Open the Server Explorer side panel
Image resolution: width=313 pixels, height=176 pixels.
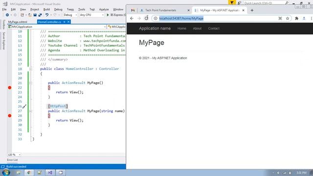click(x=3, y=41)
